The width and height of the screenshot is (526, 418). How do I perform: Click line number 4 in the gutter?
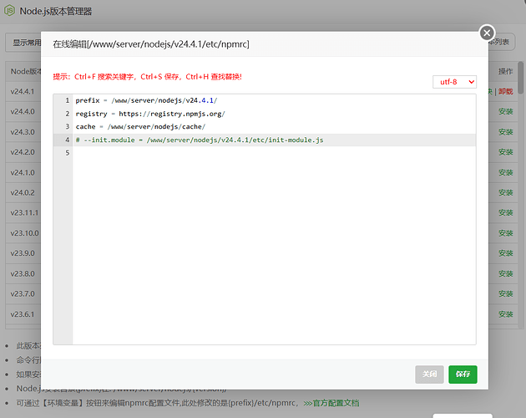[68, 140]
